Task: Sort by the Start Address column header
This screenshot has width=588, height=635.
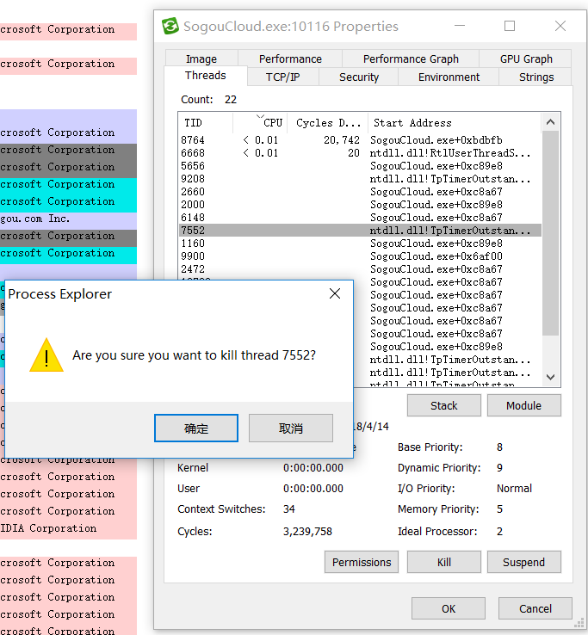Action: tap(455, 123)
